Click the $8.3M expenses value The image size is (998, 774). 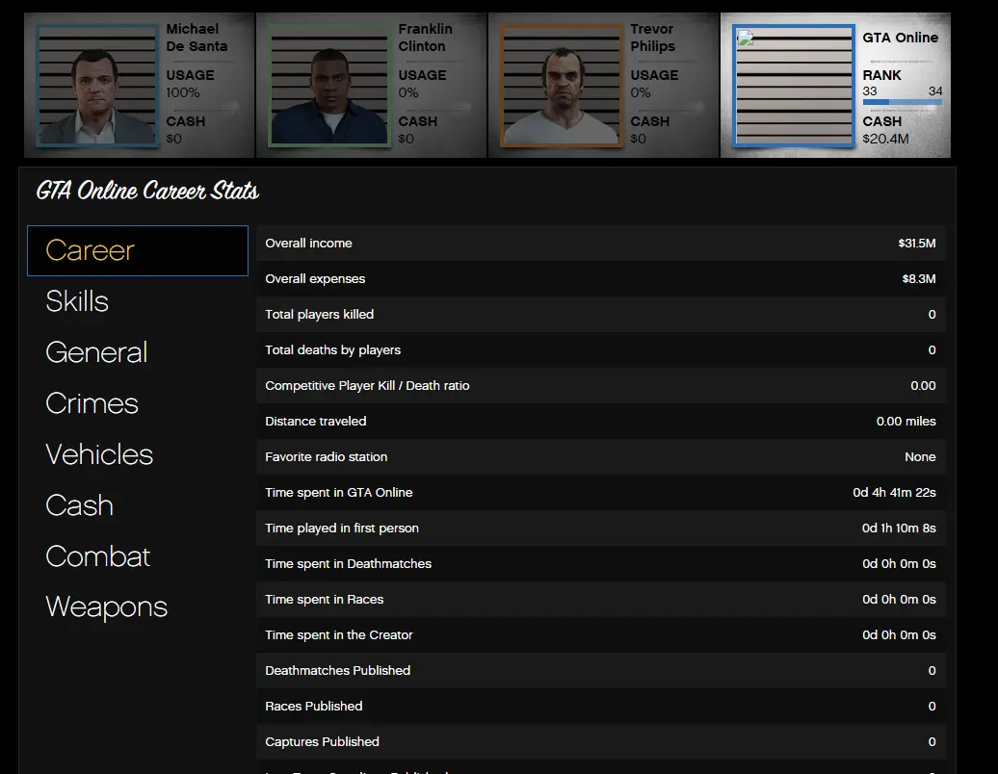918,278
